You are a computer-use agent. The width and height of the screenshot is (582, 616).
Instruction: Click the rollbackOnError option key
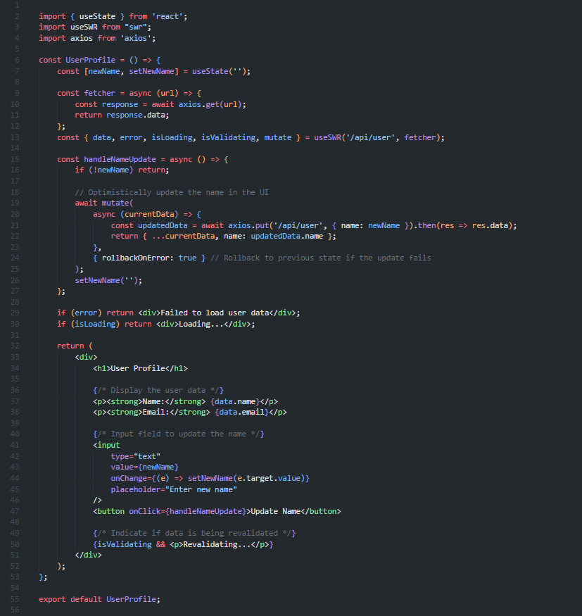click(x=138, y=258)
